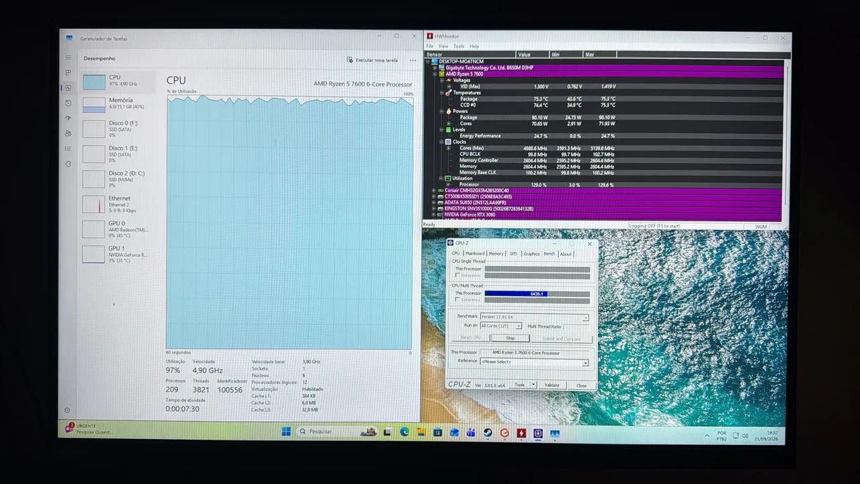Open Microsoft Edge from the taskbar
Viewport: 860px width, 484px height.
pos(404,432)
